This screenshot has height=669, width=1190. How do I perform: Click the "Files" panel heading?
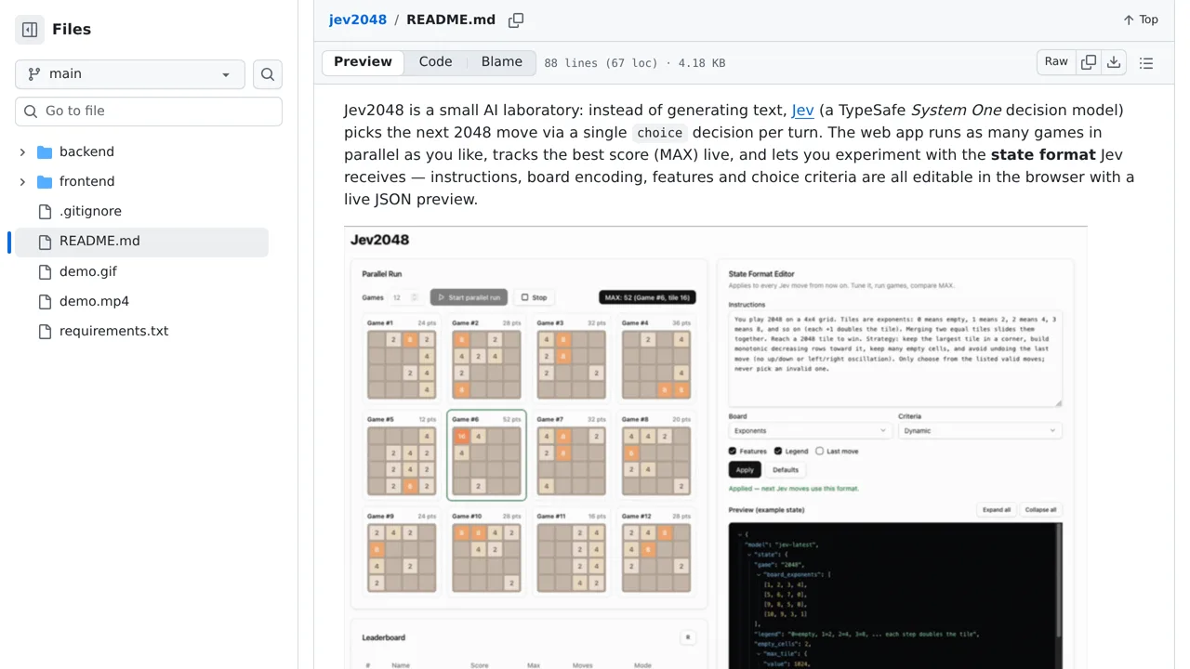click(72, 30)
